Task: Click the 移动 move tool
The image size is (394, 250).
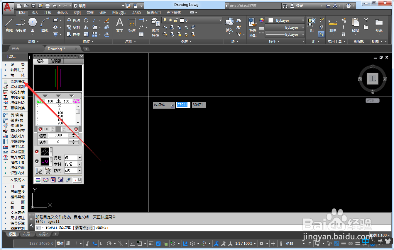Action: 73,20
